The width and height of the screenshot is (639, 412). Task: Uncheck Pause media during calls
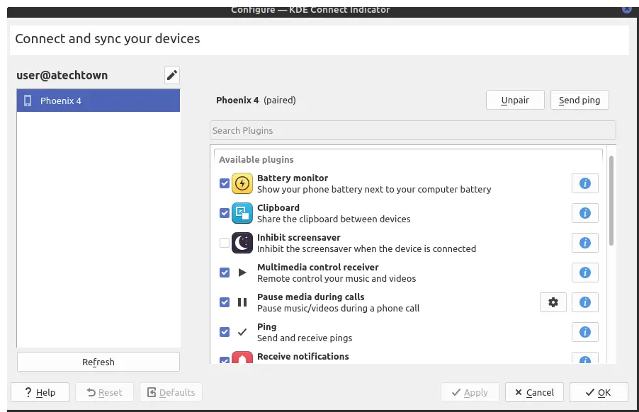pyautogui.click(x=225, y=302)
